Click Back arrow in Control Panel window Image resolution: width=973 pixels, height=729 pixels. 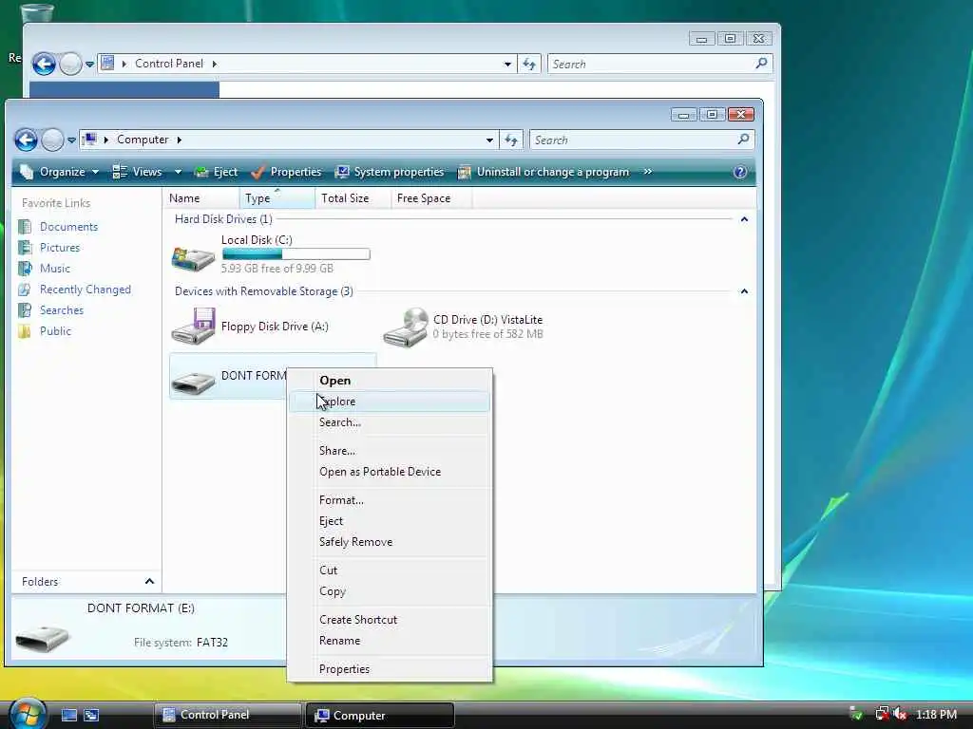pos(44,64)
